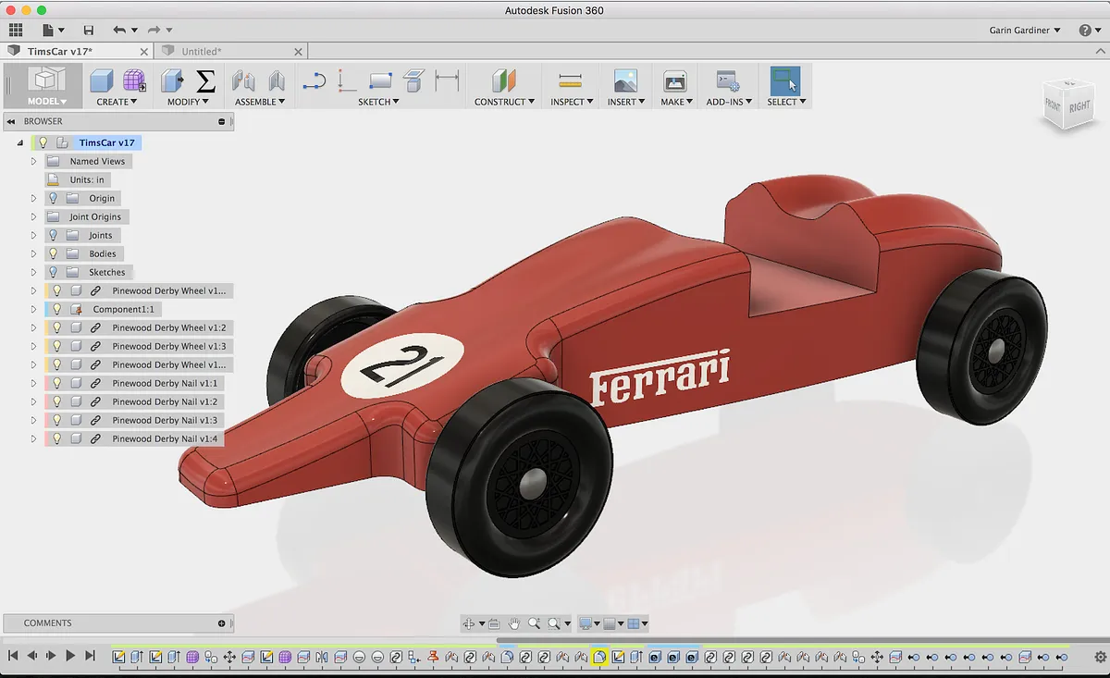The width and height of the screenshot is (1110, 678).
Task: Toggle visibility lightbulb for Bodies folder
Action: point(53,253)
